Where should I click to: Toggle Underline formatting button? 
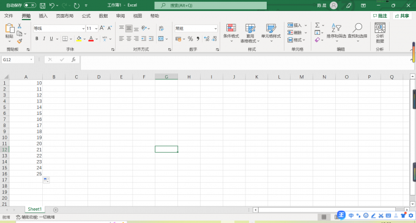click(51, 38)
